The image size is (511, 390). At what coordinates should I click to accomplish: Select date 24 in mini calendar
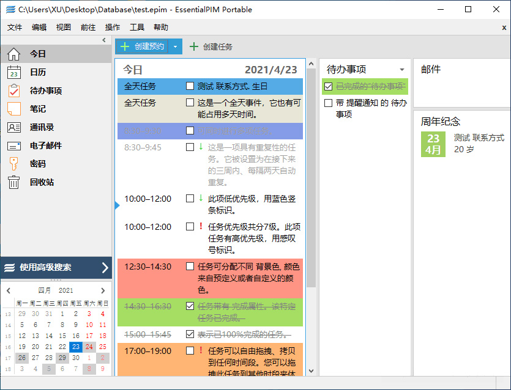pos(89,347)
